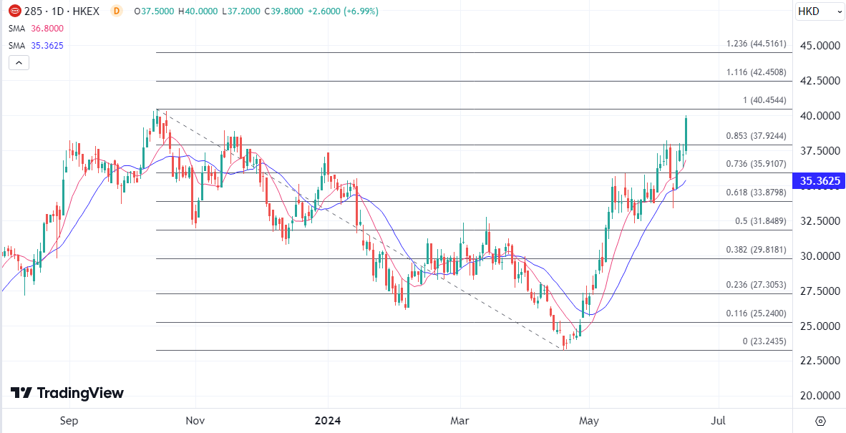Click the Fibonacci 1.236 (44.5161) level label
Viewport: 846px width, 433px height.
(x=756, y=44)
